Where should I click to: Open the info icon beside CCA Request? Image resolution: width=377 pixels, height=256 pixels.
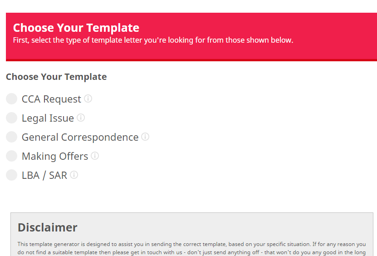88,98
